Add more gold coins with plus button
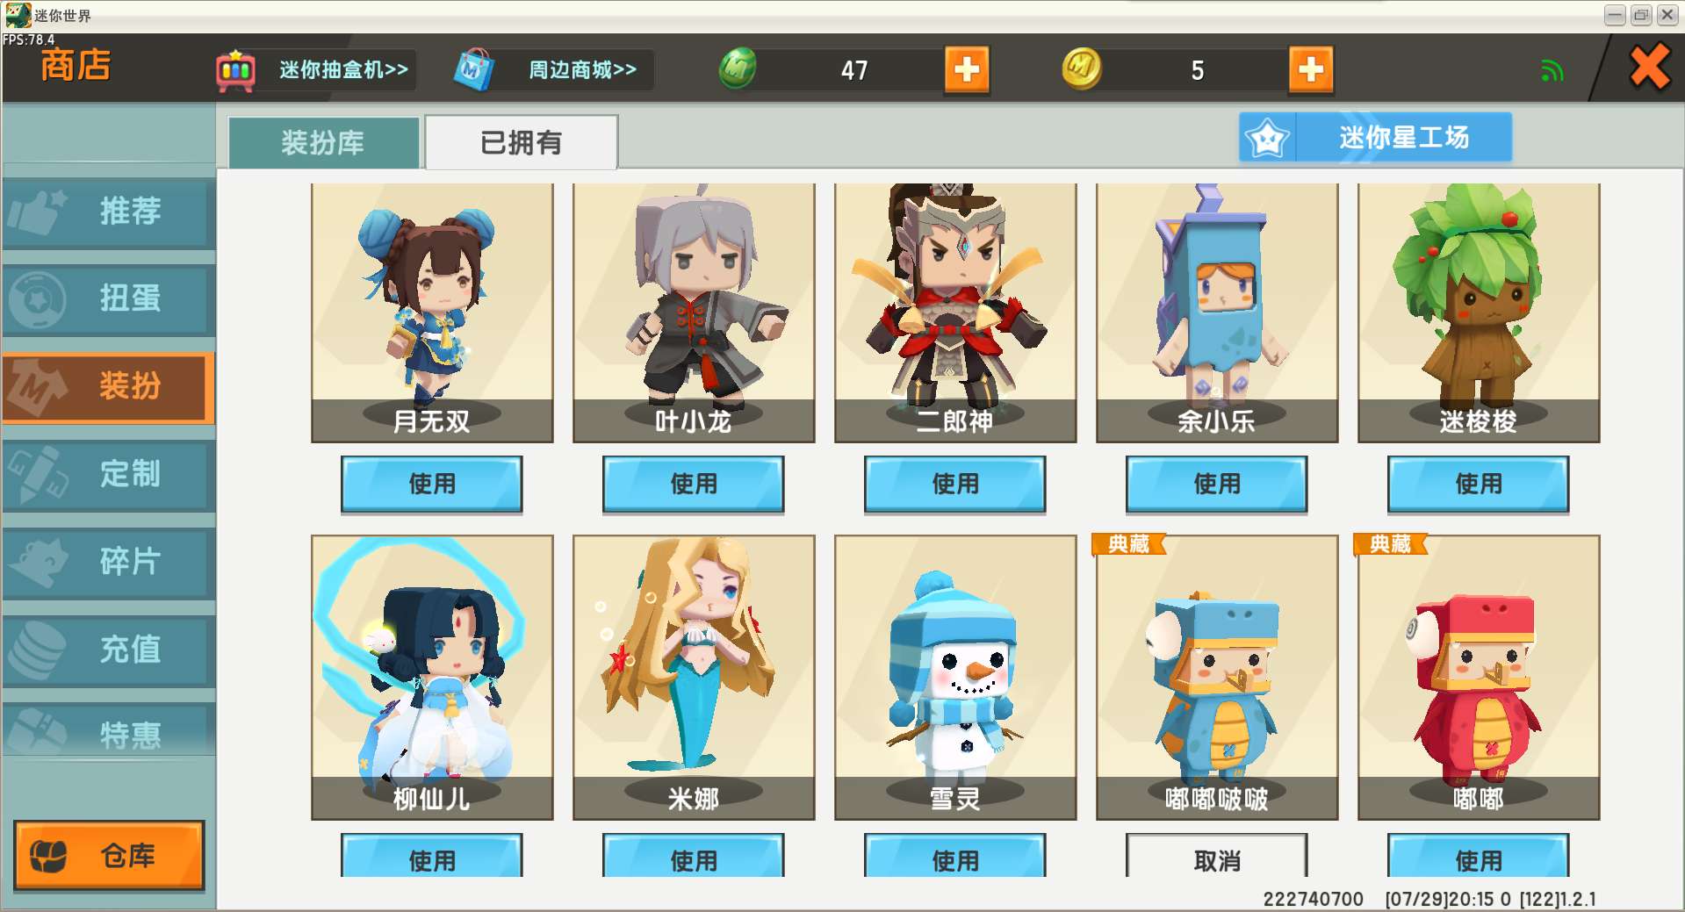 (x=1311, y=69)
